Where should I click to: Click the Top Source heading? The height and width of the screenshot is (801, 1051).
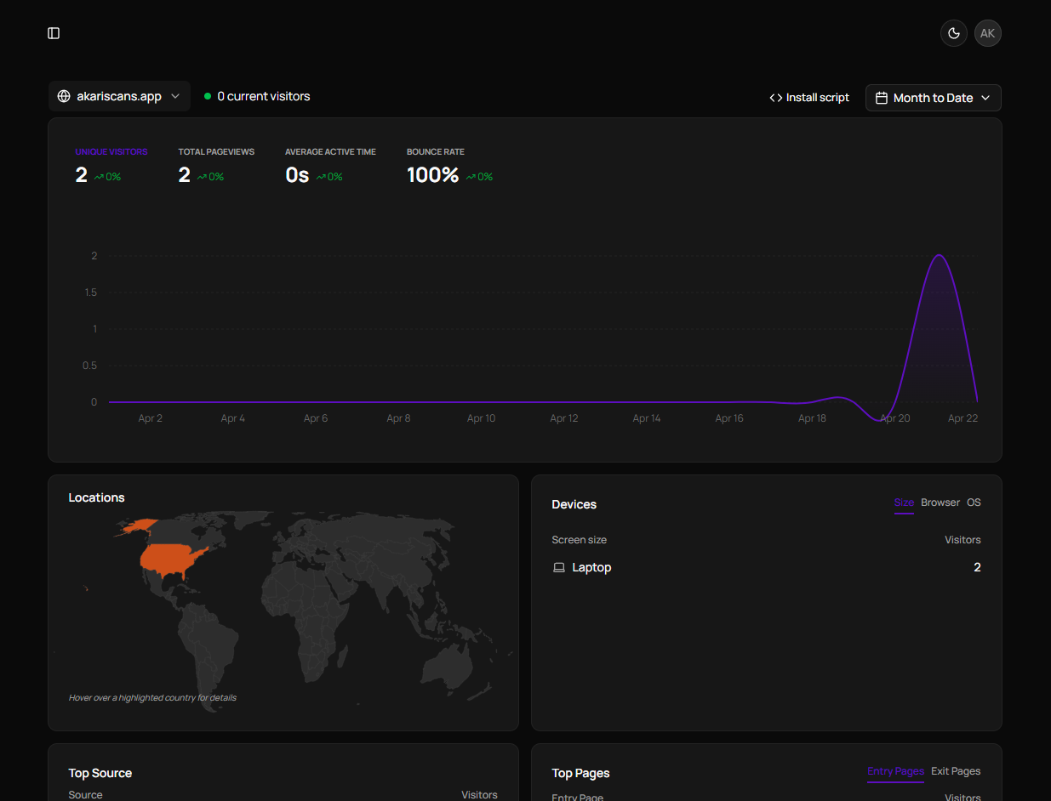(100, 773)
